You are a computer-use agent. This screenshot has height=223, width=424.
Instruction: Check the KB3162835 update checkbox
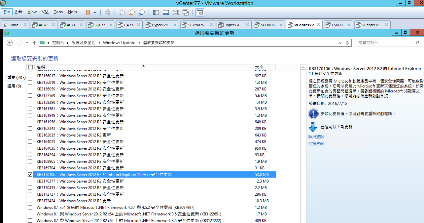(x=30, y=135)
